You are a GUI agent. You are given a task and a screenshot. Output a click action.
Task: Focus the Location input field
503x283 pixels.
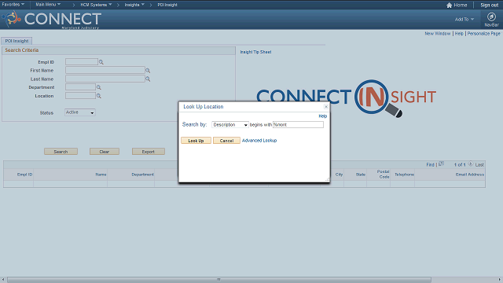click(x=80, y=96)
